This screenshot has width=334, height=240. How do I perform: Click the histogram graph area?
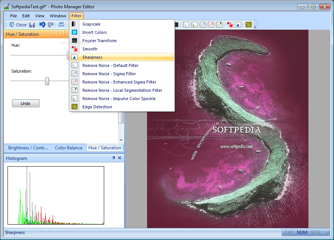point(56,195)
